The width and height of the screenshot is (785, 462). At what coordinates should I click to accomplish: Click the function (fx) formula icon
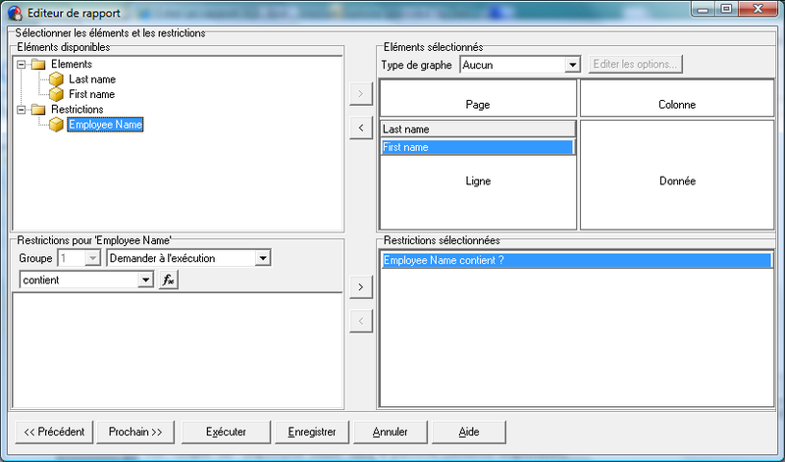(169, 281)
